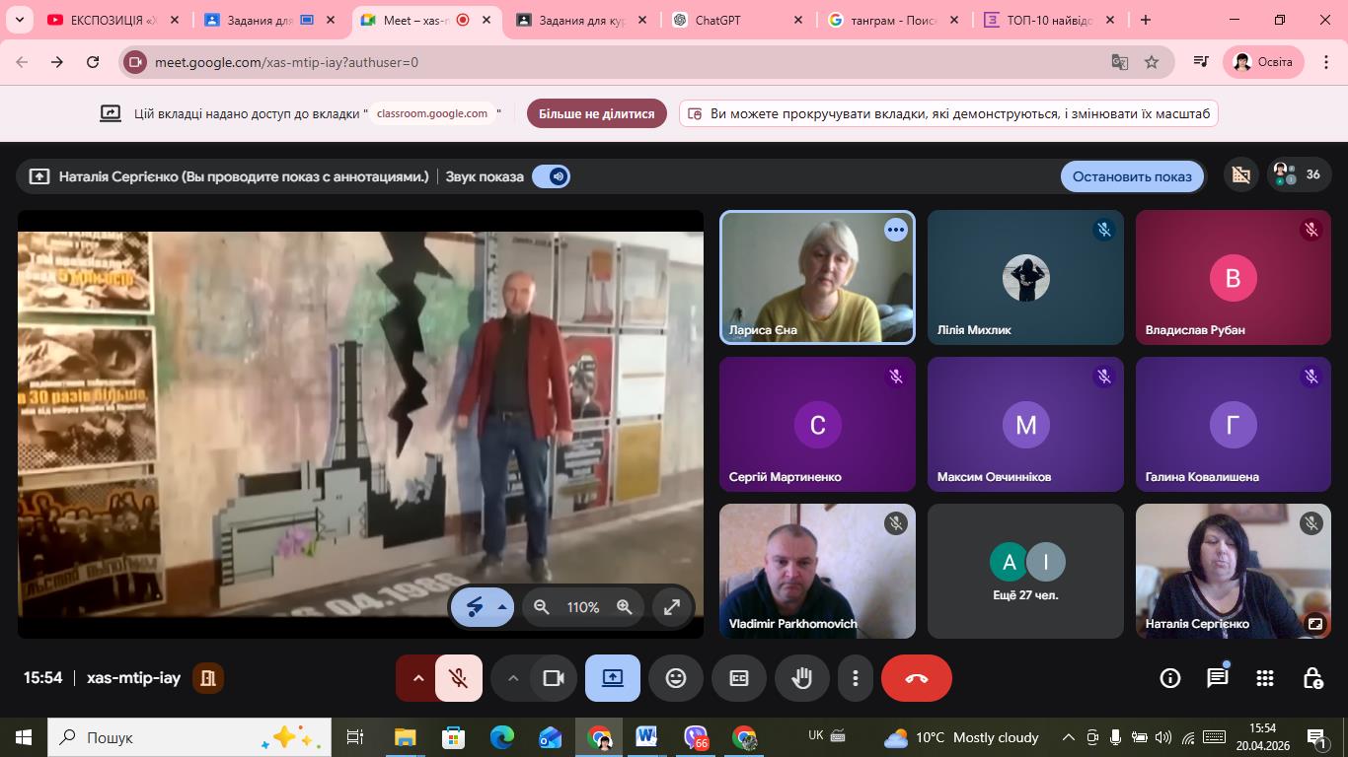This screenshot has width=1348, height=757.
Task: Open the annotation tool dropdown arrow
Action: tap(502, 607)
